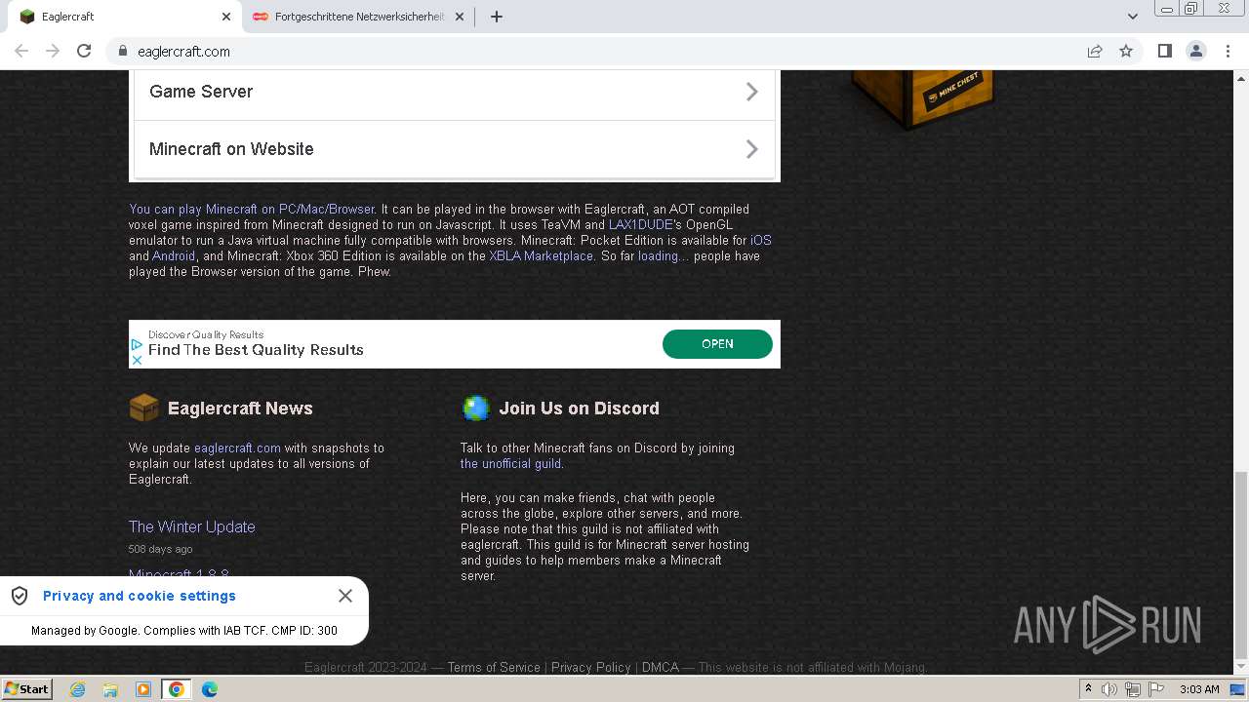Open File Explorer from the taskbar

click(110, 689)
